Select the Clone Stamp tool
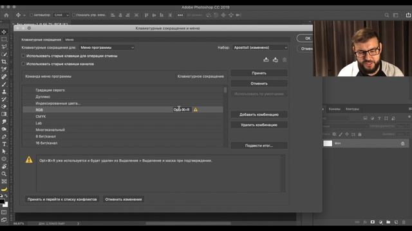The width and height of the screenshot is (412, 231). pos(4,92)
